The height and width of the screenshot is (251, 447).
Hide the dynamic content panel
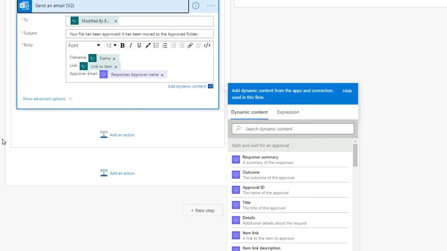(347, 91)
